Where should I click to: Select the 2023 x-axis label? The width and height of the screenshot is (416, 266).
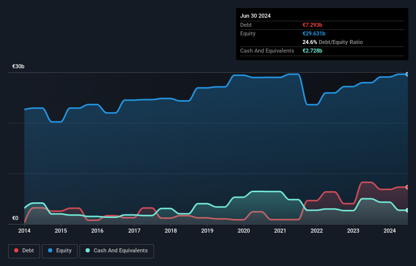click(353, 231)
